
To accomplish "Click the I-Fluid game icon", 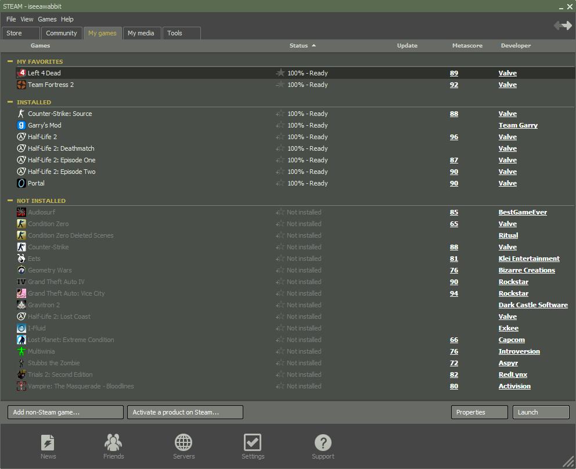I will point(21,328).
